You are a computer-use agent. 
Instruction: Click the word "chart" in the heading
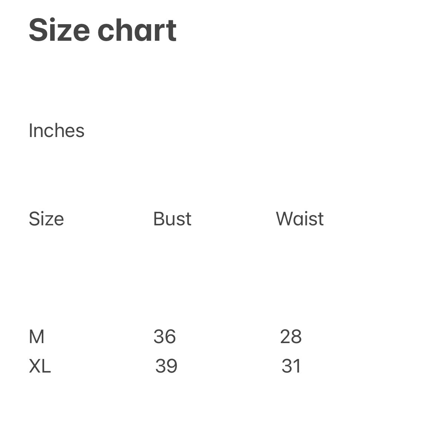coord(137,30)
